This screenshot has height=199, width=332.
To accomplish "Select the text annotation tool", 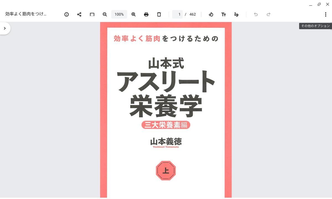I will click(224, 14).
